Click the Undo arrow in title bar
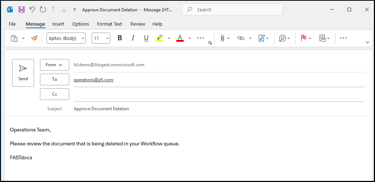375x182 pixels. [32, 10]
